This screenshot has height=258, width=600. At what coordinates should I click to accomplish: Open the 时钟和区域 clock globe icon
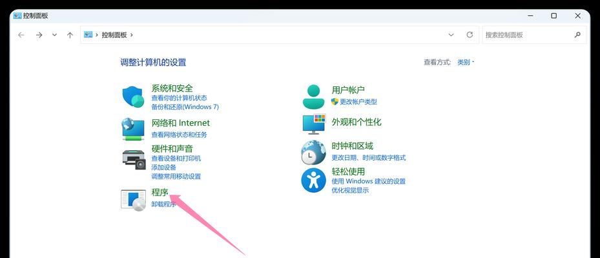click(x=313, y=152)
